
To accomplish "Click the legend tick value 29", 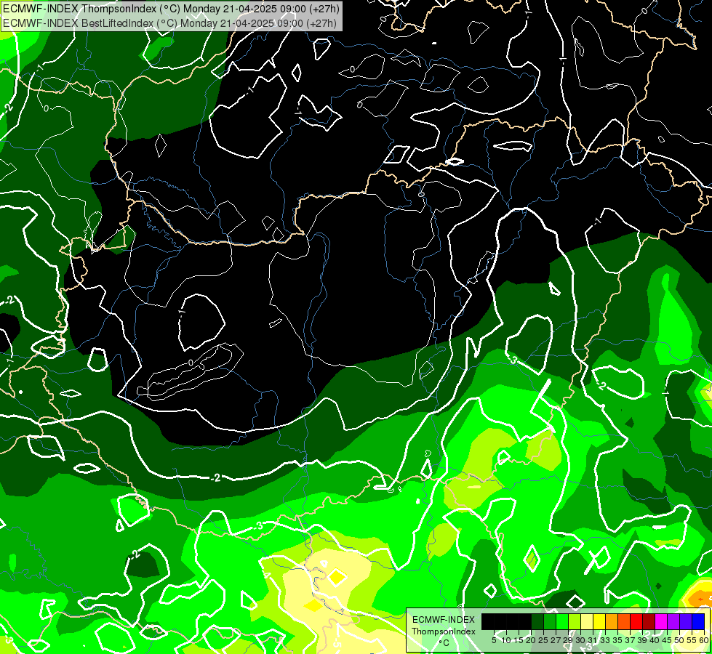I will pyautogui.click(x=569, y=640).
